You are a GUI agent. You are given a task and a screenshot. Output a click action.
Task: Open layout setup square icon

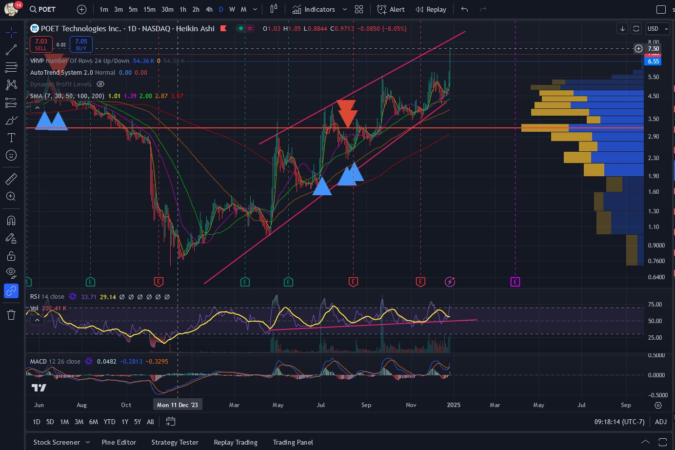661,9
